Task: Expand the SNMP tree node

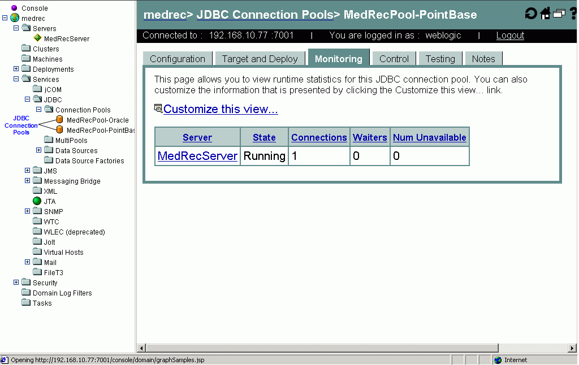Action: point(27,211)
